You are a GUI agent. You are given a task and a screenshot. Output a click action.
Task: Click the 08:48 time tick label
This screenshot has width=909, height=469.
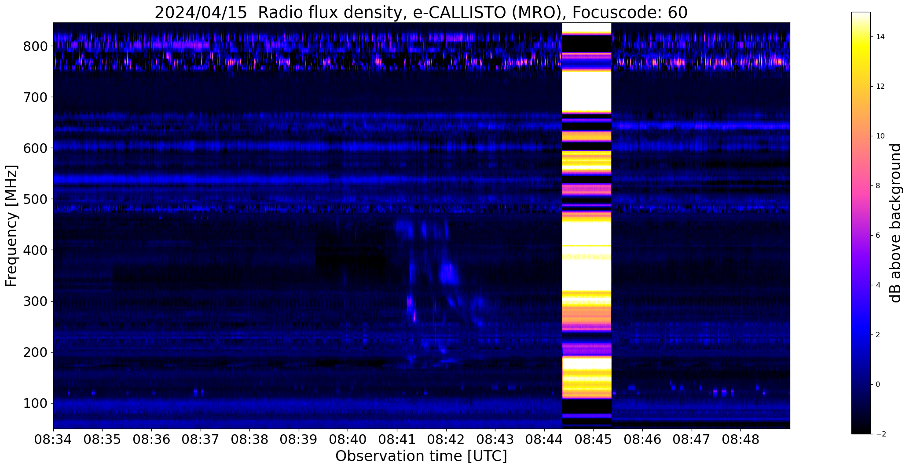point(741,440)
